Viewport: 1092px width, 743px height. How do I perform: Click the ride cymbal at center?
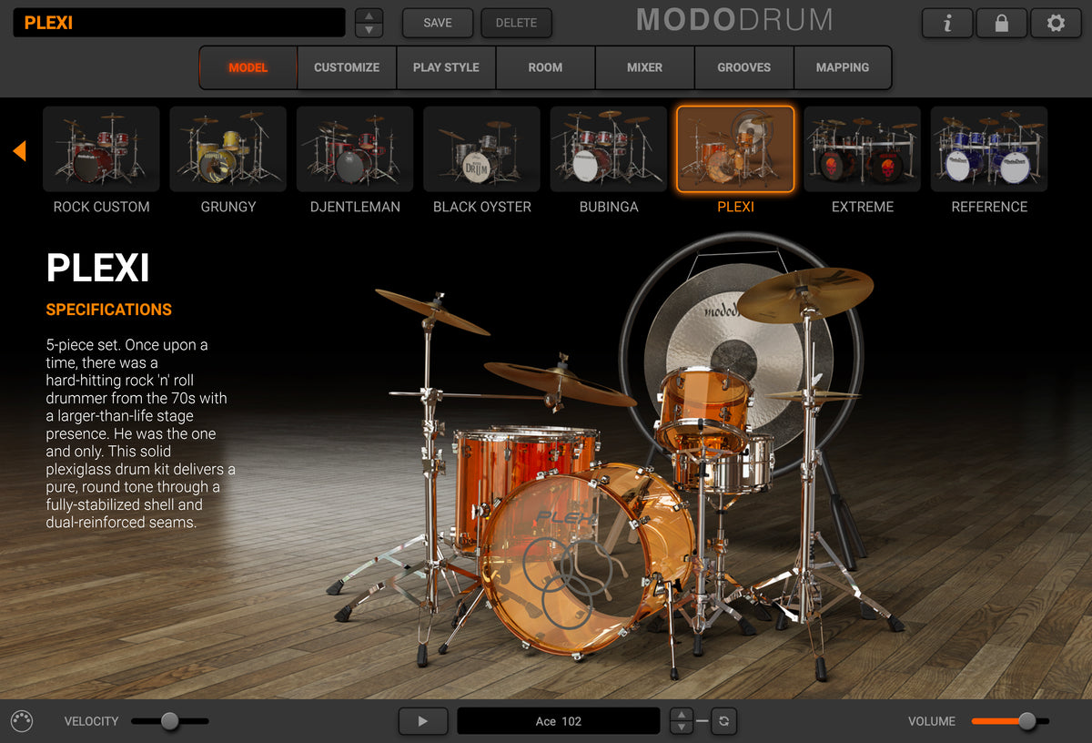pyautogui.click(x=560, y=382)
